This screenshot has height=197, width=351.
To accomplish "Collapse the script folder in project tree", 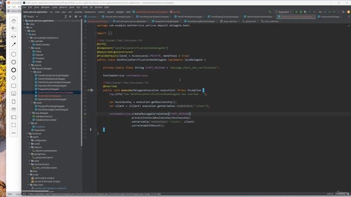I will (29, 175).
